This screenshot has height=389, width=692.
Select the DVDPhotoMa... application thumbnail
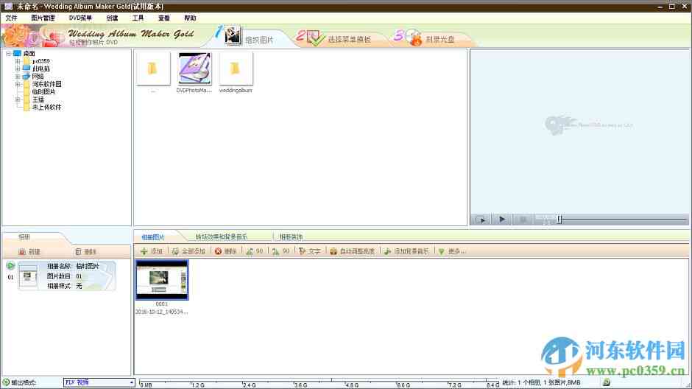[194, 69]
